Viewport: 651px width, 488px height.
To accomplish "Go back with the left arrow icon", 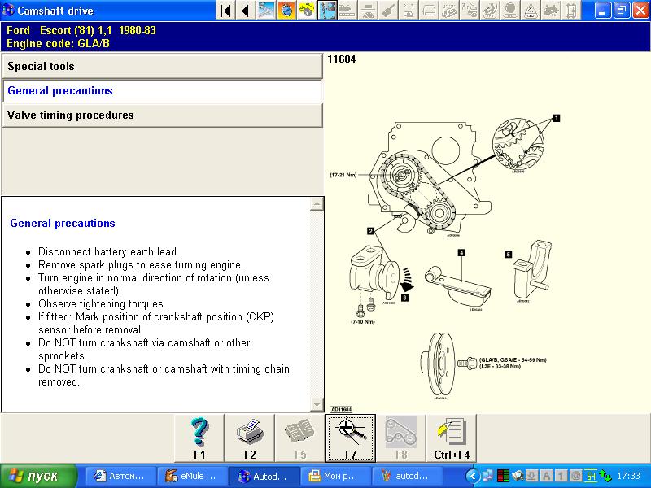I will (246, 11).
